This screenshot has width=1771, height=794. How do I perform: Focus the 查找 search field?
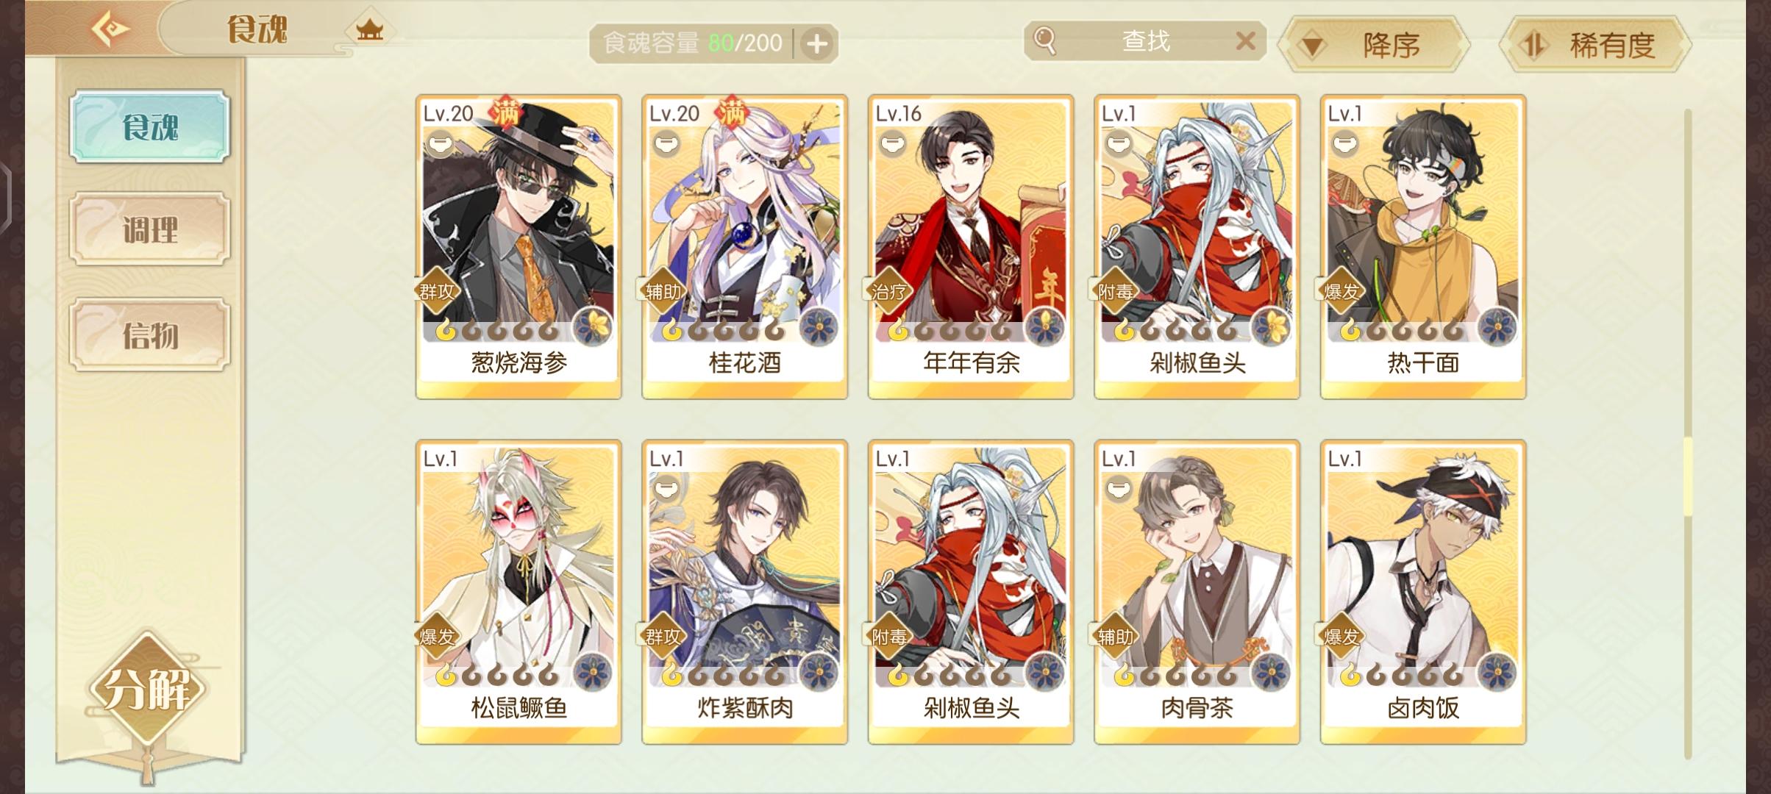coord(1145,40)
